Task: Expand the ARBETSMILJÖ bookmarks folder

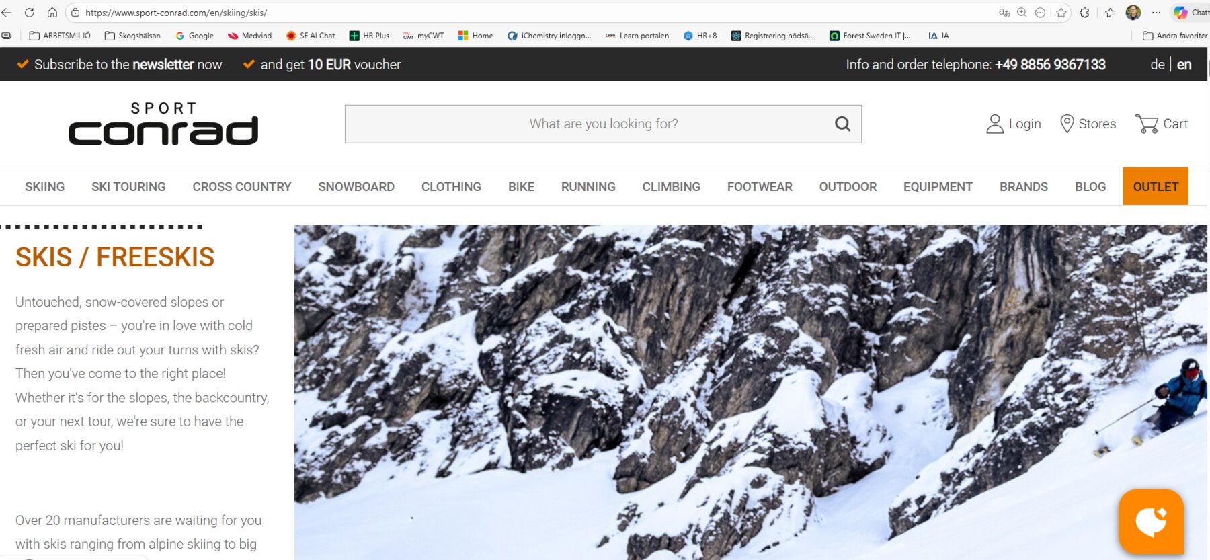Action: tap(60, 36)
